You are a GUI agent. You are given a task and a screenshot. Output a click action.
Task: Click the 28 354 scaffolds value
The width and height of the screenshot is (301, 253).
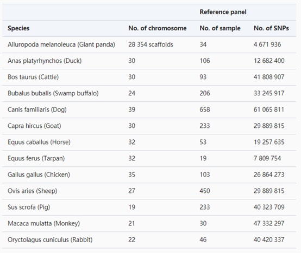150,44
